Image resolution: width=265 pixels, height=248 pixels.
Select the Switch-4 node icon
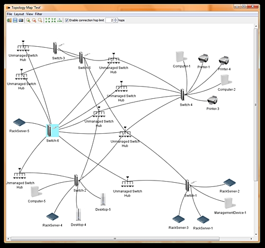(x=183, y=95)
